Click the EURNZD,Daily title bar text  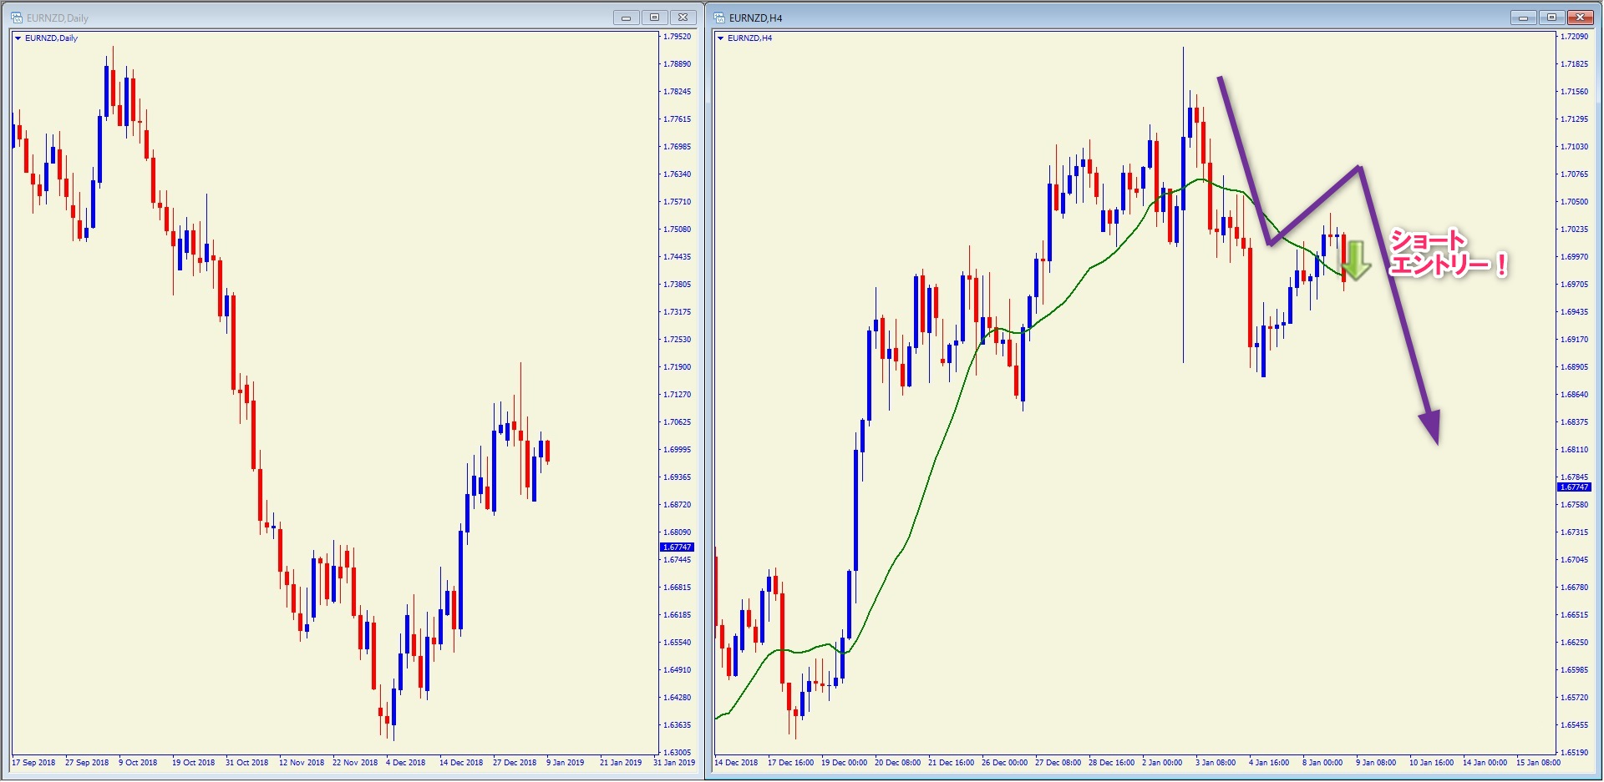pyautogui.click(x=58, y=18)
